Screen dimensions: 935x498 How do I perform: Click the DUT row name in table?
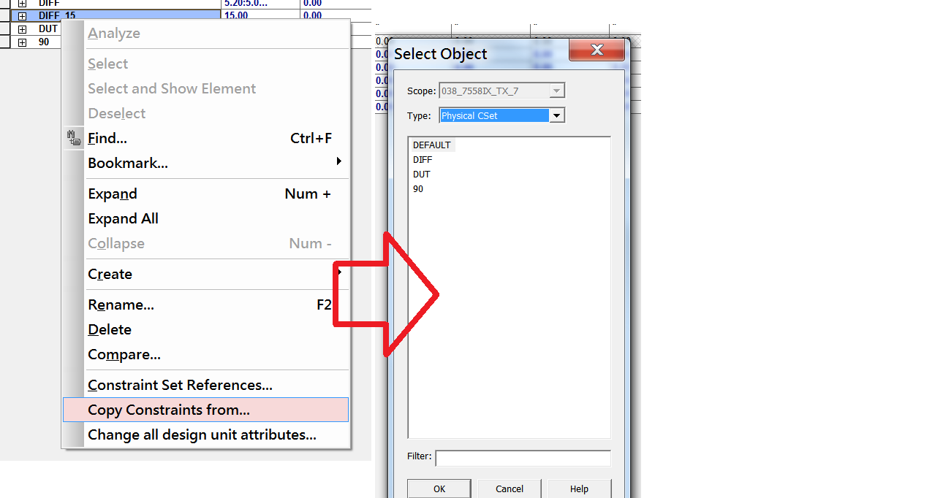48,29
